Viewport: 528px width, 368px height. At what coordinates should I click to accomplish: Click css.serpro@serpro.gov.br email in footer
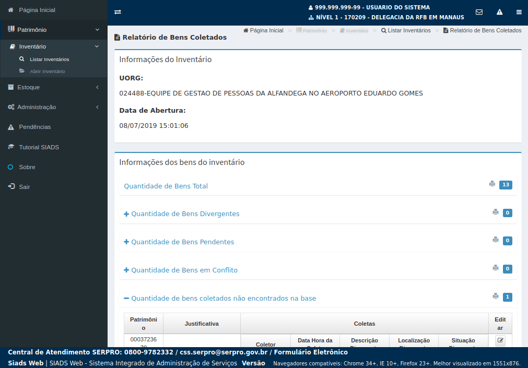pyautogui.click(x=224, y=352)
